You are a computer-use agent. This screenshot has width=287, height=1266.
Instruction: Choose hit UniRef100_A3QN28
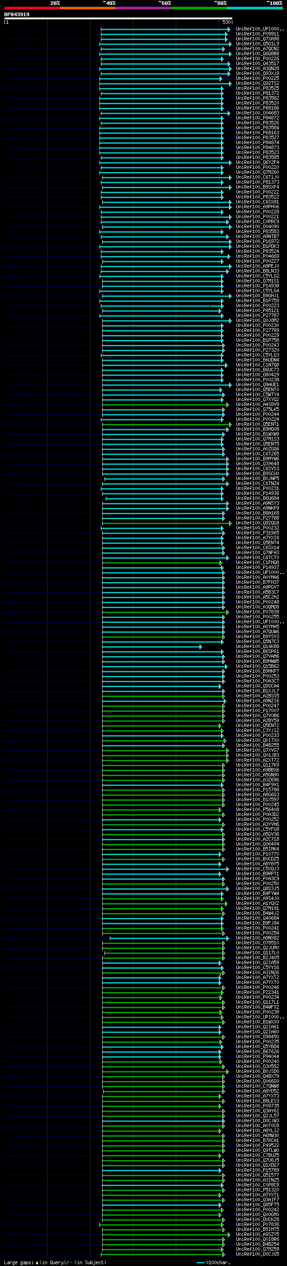tap(257, 69)
